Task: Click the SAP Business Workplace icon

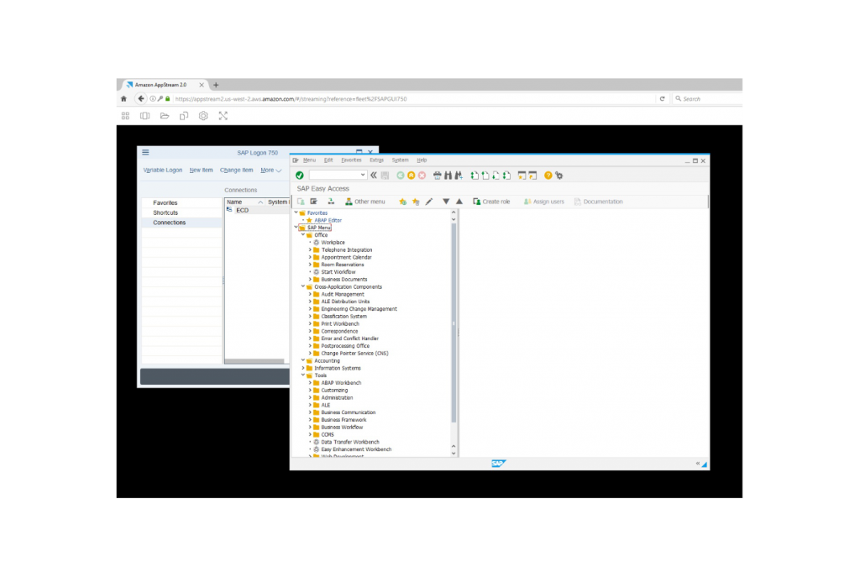Action: (331, 202)
